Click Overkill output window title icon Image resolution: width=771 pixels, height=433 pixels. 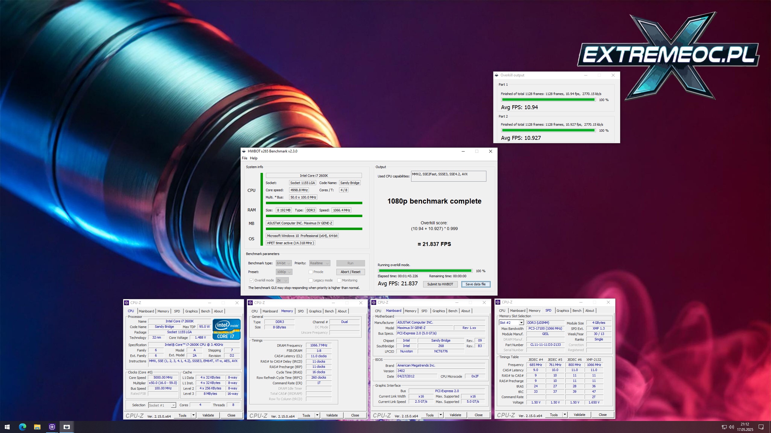pos(497,75)
